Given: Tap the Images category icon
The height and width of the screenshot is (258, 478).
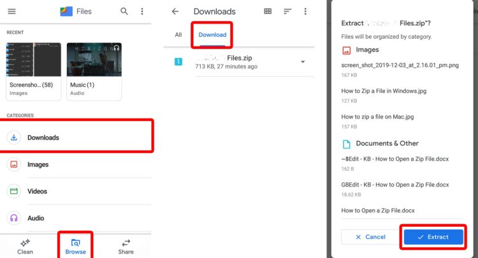Looking at the screenshot, I should pos(14,164).
